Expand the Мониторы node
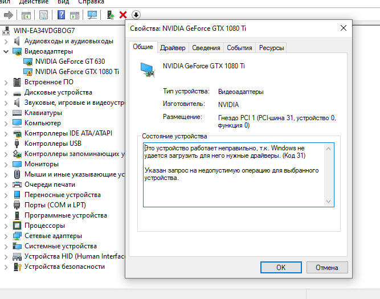The width and height of the screenshot is (380, 299). pyautogui.click(x=6, y=165)
